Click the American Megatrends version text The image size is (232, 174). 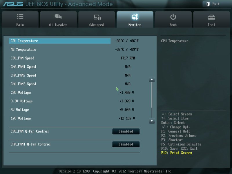(116, 171)
